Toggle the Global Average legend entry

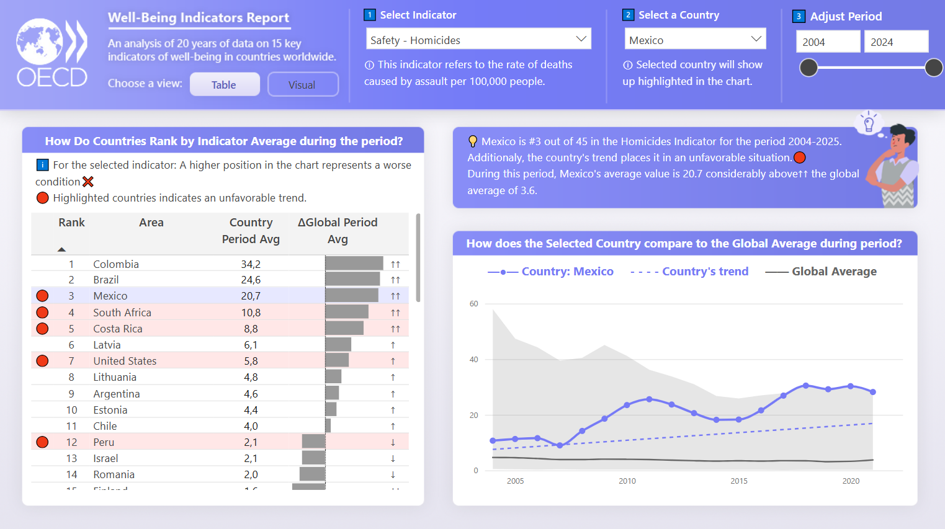821,272
